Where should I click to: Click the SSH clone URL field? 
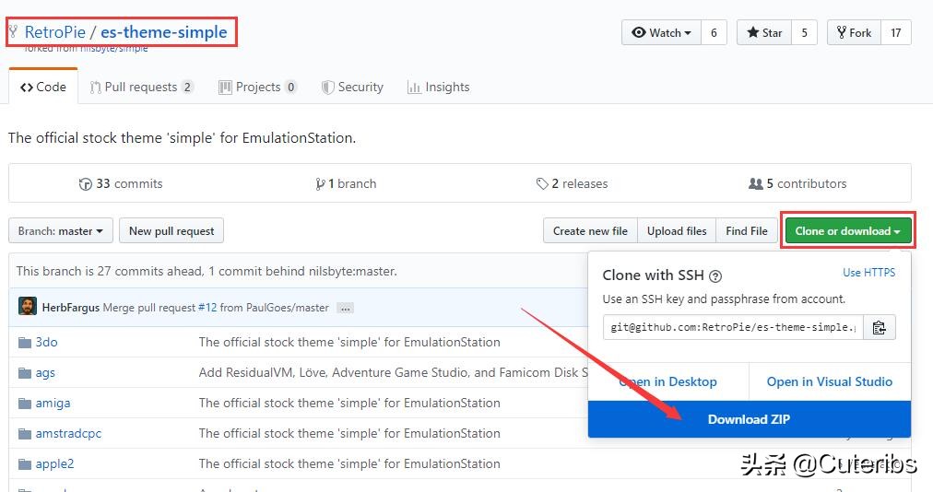733,327
